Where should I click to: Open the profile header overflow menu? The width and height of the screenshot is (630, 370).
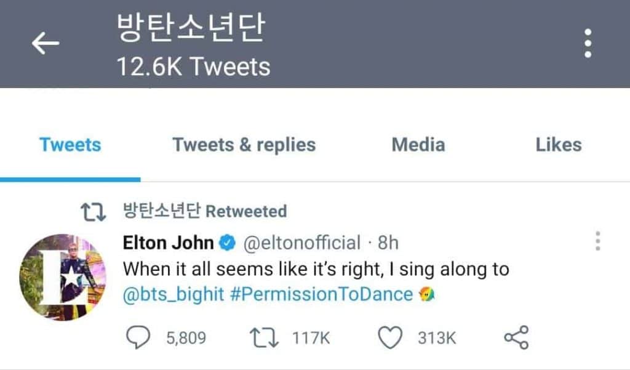point(588,43)
